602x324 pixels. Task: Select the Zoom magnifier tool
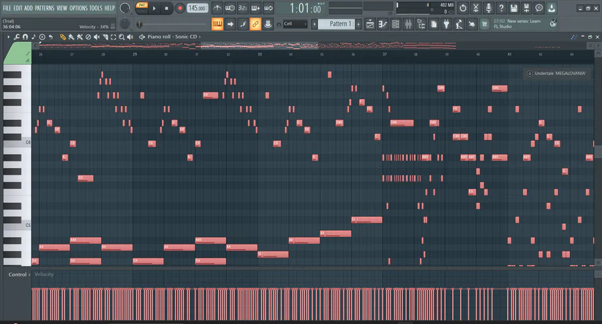[x=122, y=37]
